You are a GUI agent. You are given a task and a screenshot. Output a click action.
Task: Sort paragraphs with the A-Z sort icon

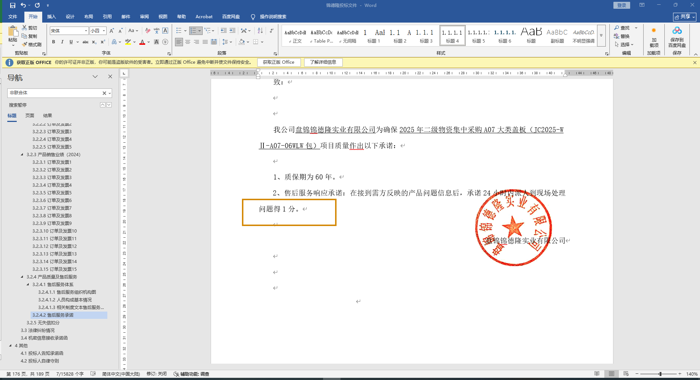pyautogui.click(x=260, y=31)
